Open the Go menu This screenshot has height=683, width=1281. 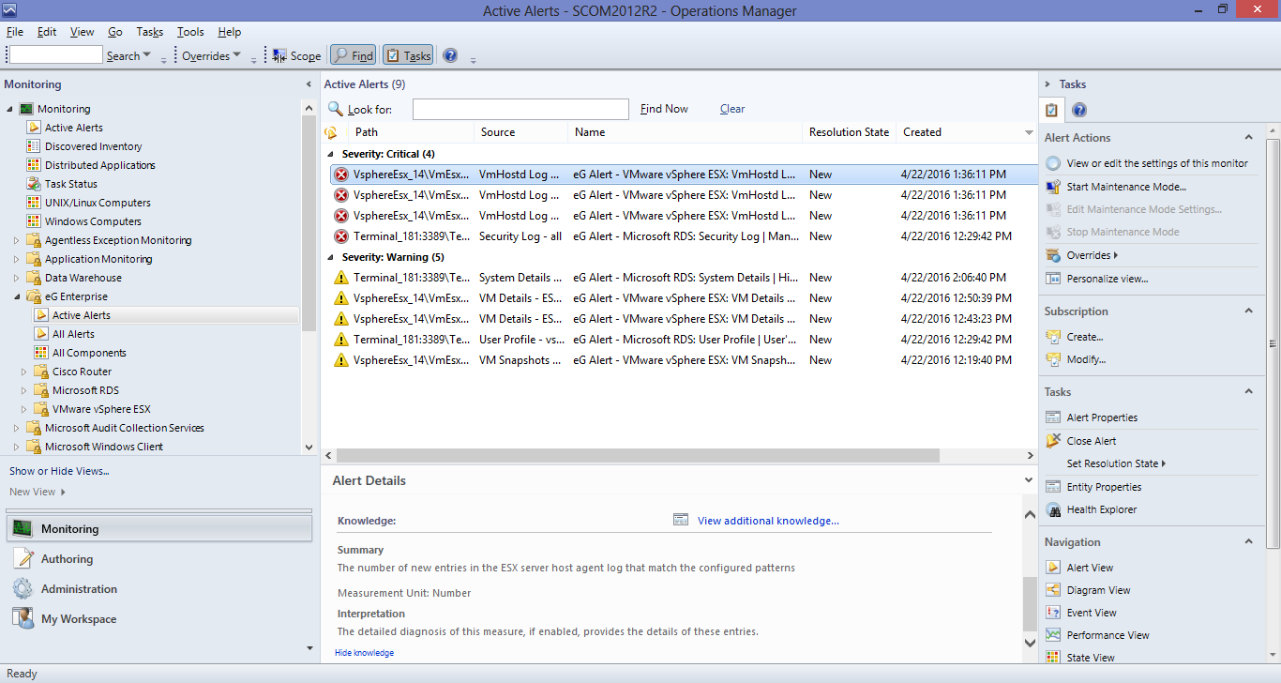pos(115,32)
